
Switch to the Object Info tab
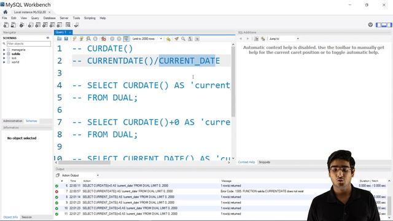tap(10, 217)
